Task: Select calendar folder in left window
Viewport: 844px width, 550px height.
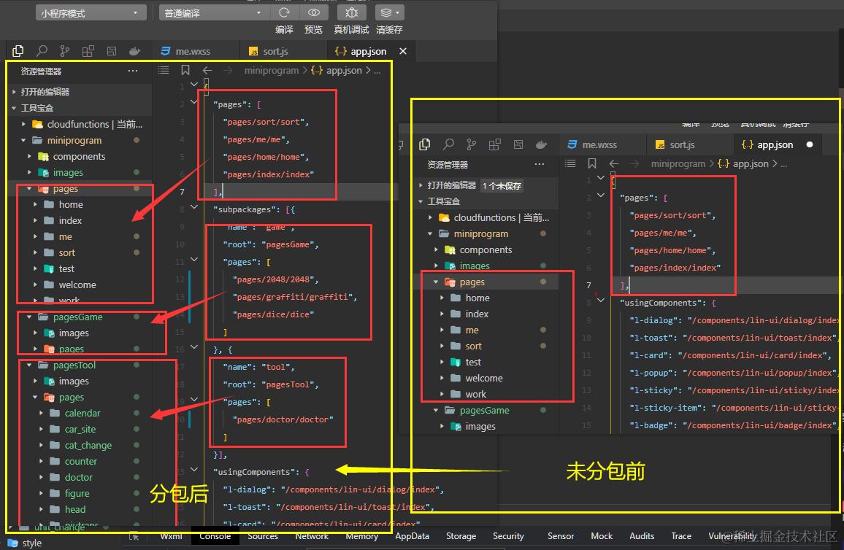Action: (x=83, y=414)
